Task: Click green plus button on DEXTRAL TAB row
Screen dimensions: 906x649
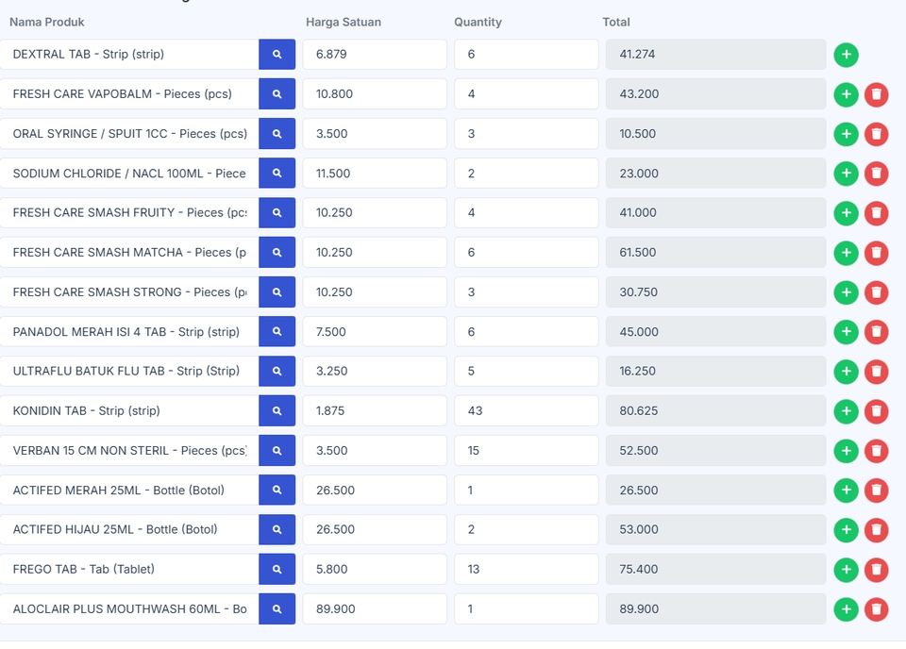Action: tap(846, 55)
